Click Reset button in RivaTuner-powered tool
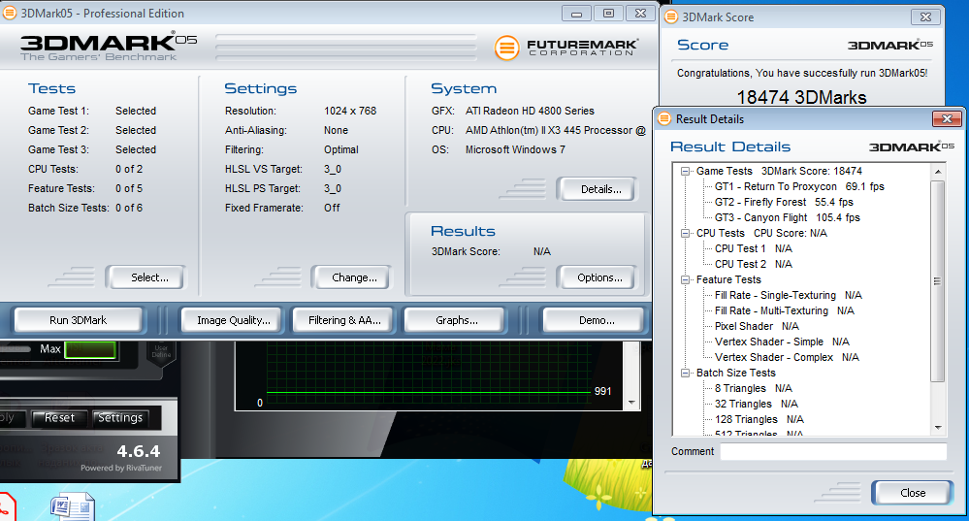The height and width of the screenshot is (521, 969). [59, 418]
